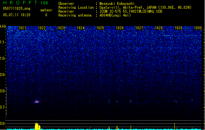Click the 0.7 kHz axis label
The height and width of the screenshot is (130, 205).
click(3, 107)
